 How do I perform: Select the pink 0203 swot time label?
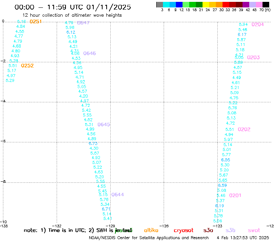click(x=253, y=57)
